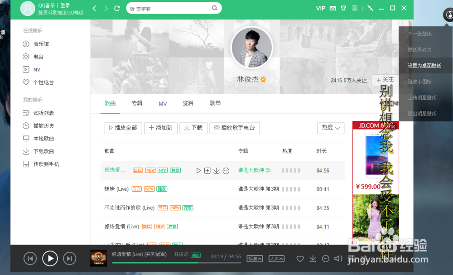Toggle favorite heart for current song
Screen dimensions: 453x275
pyautogui.click(x=300, y=259)
